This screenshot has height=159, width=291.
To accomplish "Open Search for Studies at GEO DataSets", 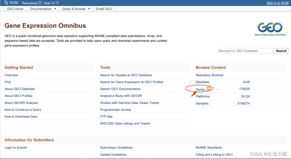I will 126,75.
